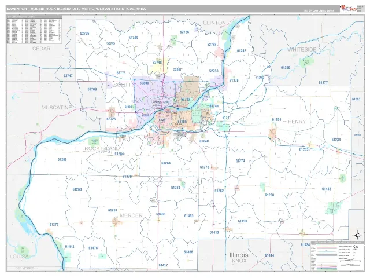Click ZIP code 52747
The height and width of the screenshot is (278, 370).
(68, 76)
